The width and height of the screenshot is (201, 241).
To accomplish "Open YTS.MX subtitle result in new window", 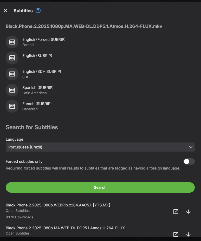I will tap(176, 212).
